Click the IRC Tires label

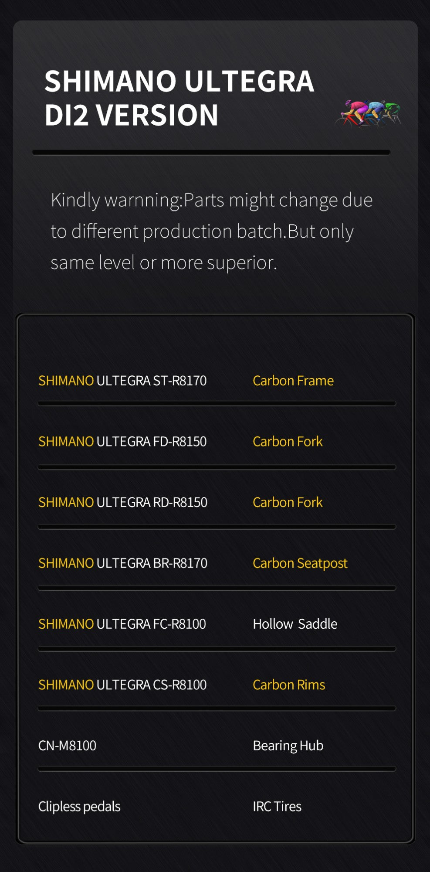277,807
